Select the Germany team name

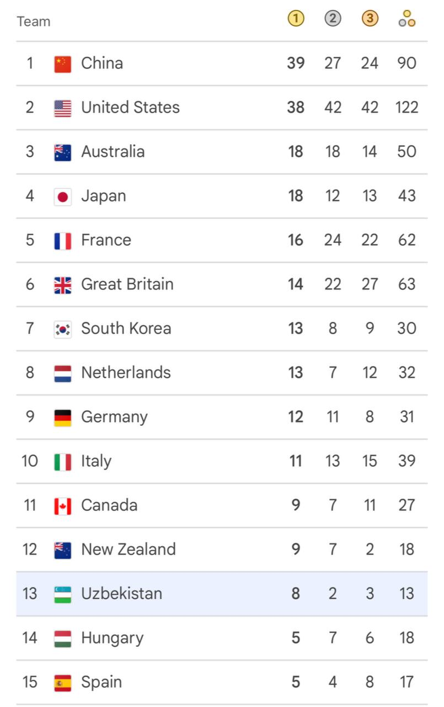pos(114,416)
